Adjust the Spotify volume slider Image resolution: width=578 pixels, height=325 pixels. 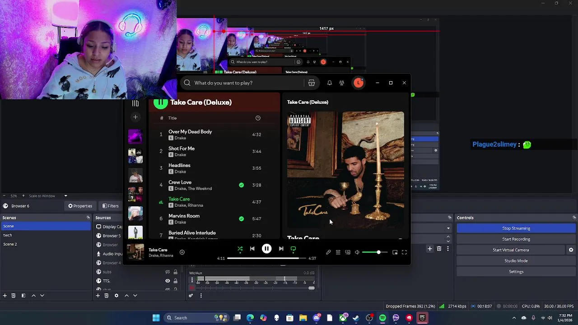[374, 252]
